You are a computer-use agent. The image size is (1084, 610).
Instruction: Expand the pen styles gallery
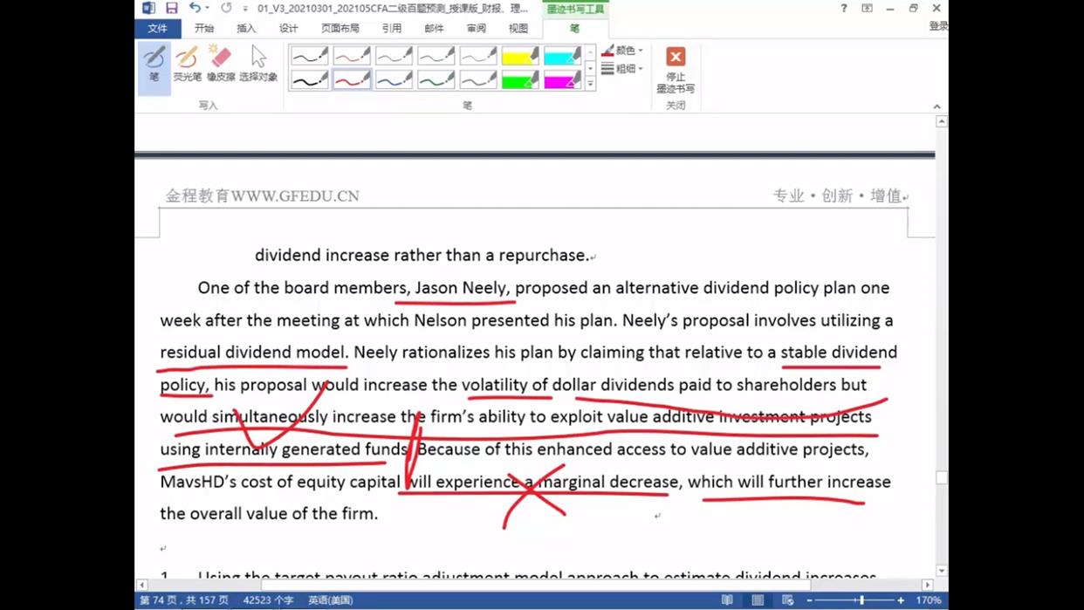point(590,85)
